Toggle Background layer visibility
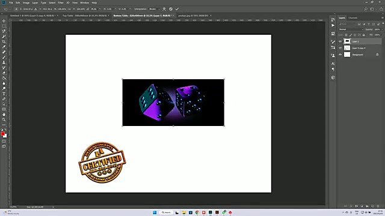Viewport: 385px width, 216px height. (340, 55)
